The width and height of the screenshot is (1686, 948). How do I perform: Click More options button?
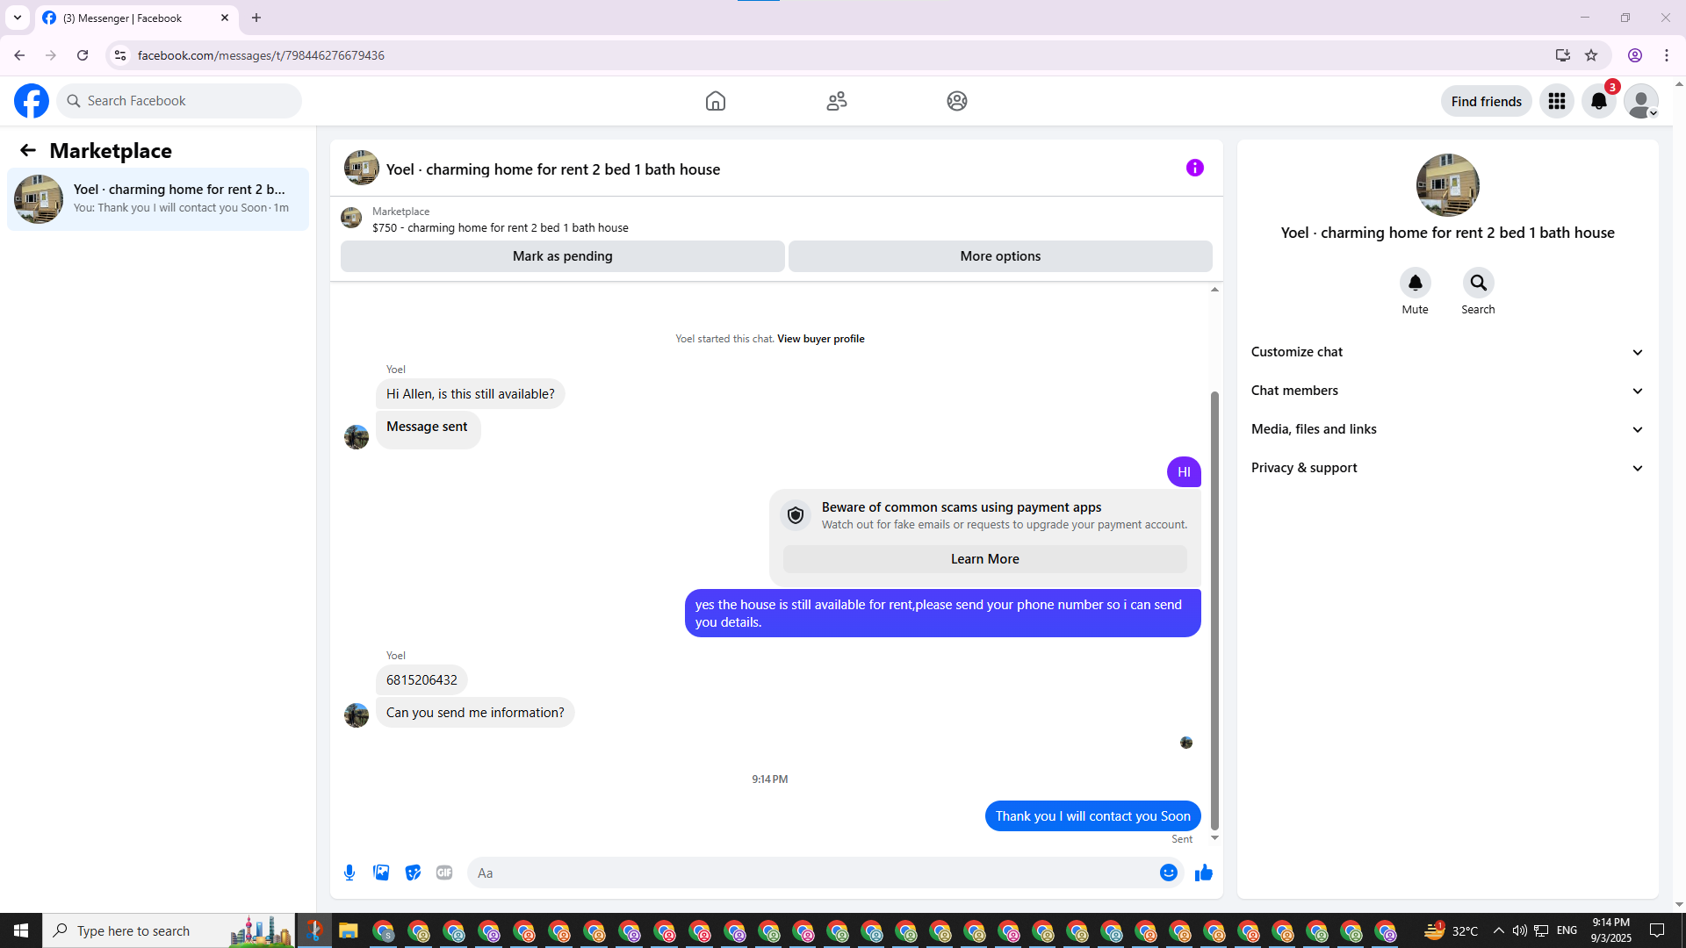coord(1000,256)
